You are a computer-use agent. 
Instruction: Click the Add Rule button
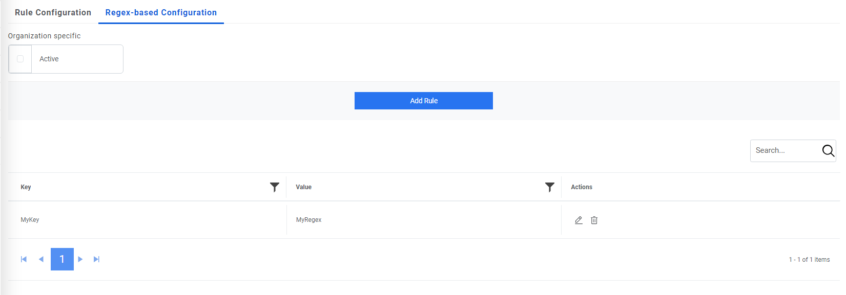[x=423, y=101]
